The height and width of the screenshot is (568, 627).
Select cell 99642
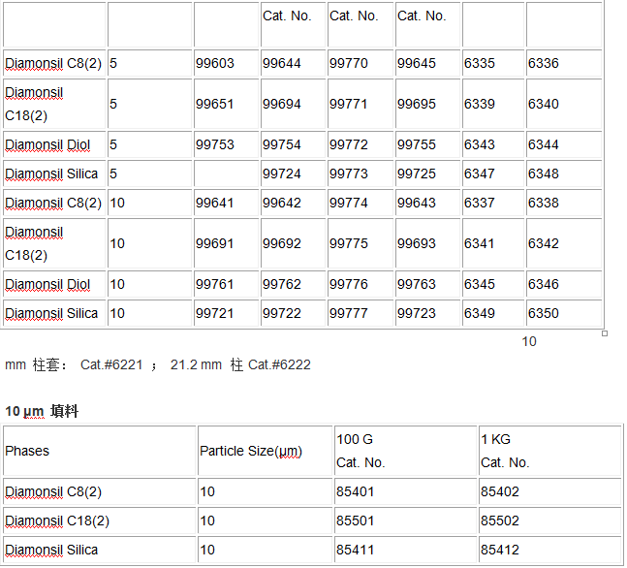pyautogui.click(x=293, y=203)
